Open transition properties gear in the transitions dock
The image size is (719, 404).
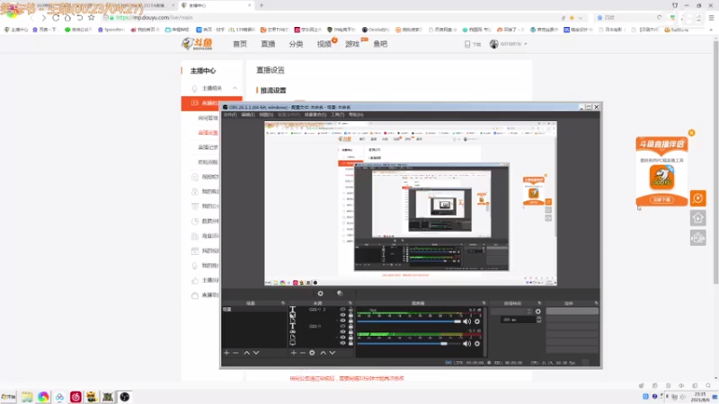pyautogui.click(x=537, y=312)
